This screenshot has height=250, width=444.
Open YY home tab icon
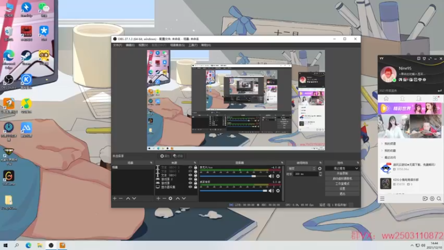(x=386, y=98)
